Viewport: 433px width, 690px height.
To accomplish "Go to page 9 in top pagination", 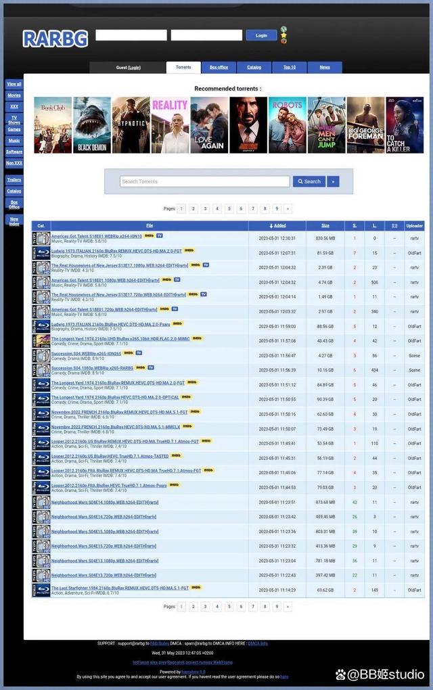I will tap(277, 208).
